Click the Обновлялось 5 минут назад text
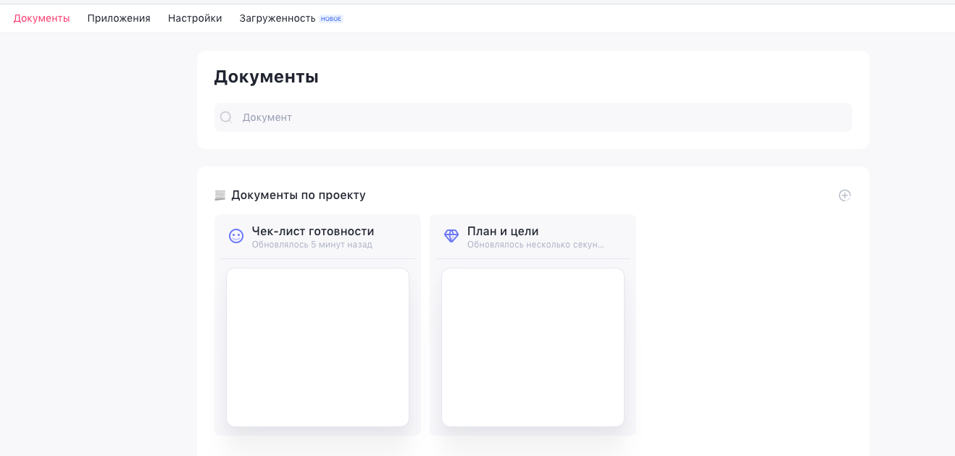This screenshot has width=955, height=456. pyautogui.click(x=312, y=245)
